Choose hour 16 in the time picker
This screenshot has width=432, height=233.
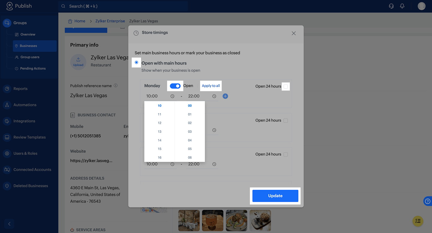(x=160, y=157)
